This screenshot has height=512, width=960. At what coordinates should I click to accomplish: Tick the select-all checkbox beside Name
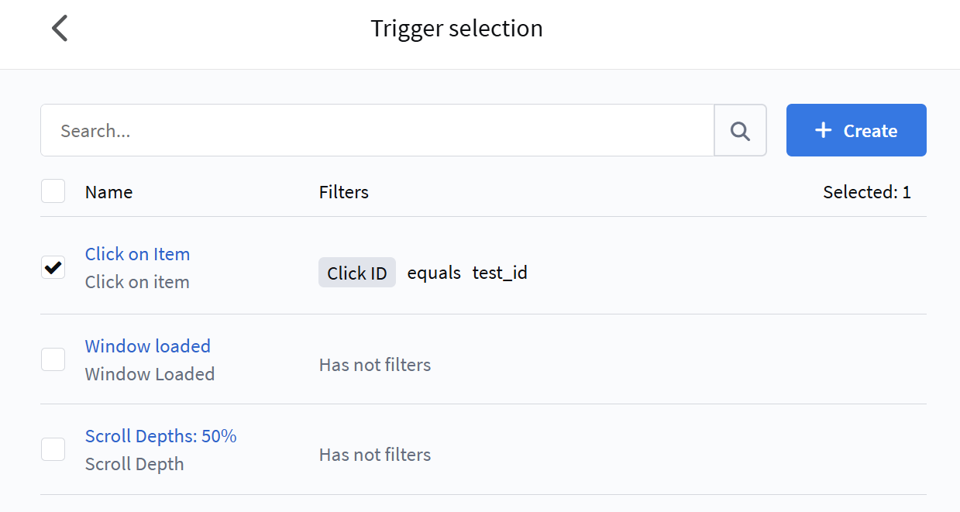coord(53,191)
